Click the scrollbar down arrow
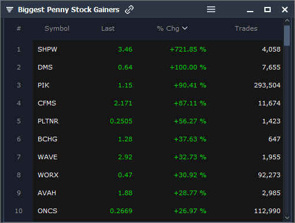This screenshot has height=223, width=295. coord(287,218)
